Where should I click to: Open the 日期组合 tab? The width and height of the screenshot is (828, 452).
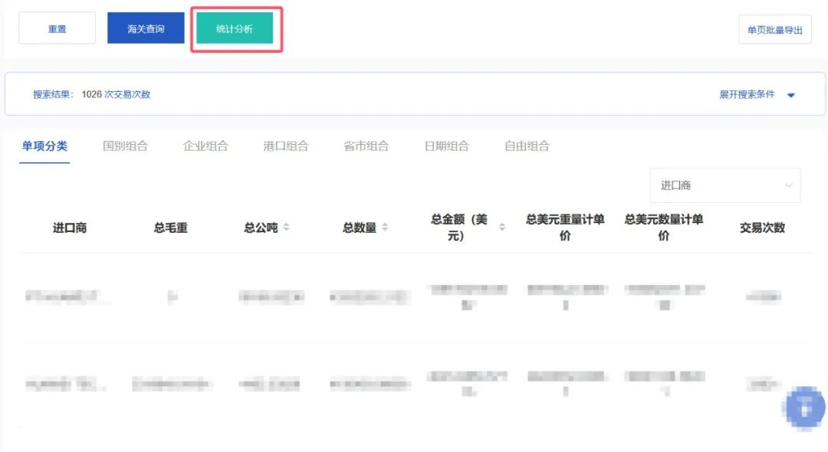[446, 146]
